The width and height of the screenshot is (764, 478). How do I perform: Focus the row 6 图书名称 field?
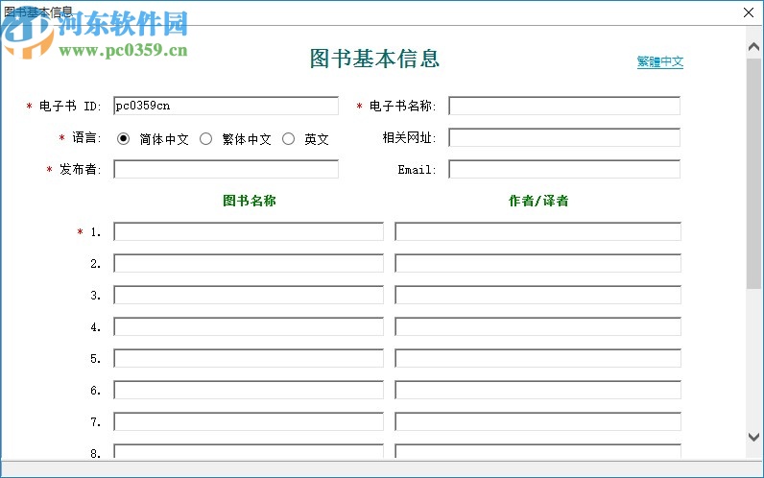coord(249,390)
